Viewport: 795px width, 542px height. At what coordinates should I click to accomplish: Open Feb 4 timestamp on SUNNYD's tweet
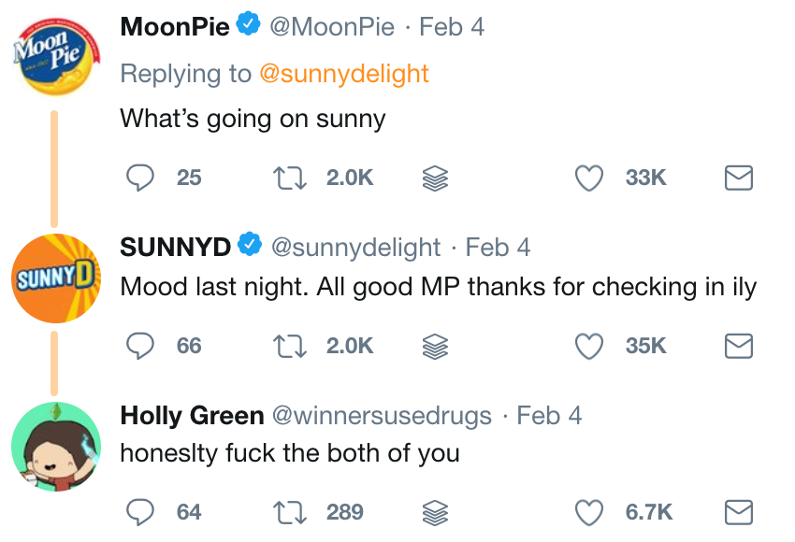498,247
